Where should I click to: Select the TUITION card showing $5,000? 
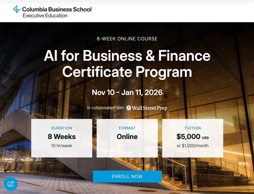193,138
